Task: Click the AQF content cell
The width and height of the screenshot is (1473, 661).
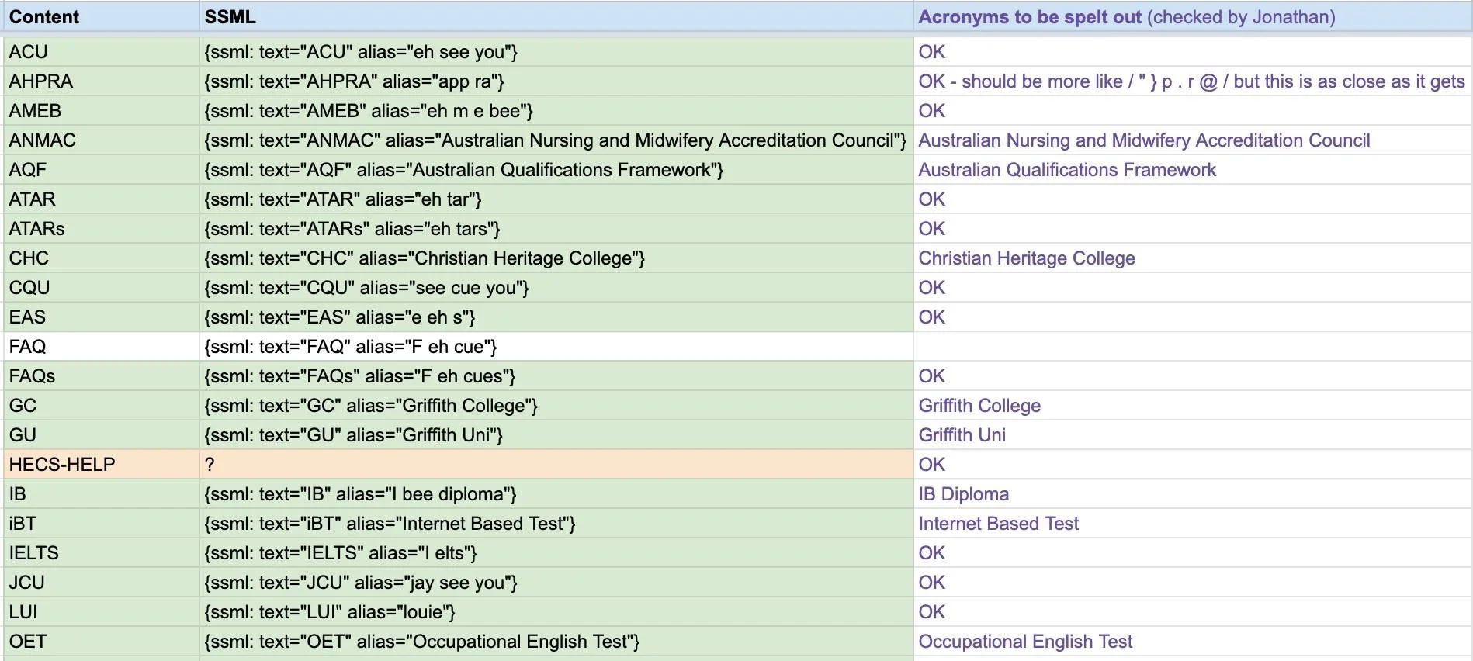Action: (x=102, y=170)
